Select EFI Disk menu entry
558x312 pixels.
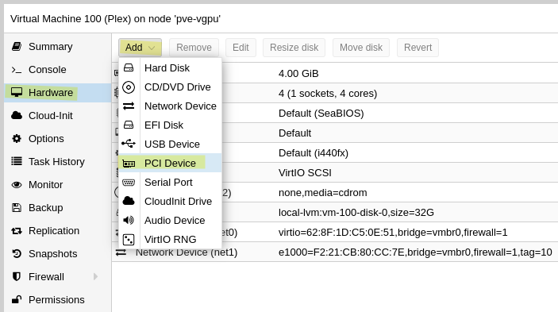point(170,125)
